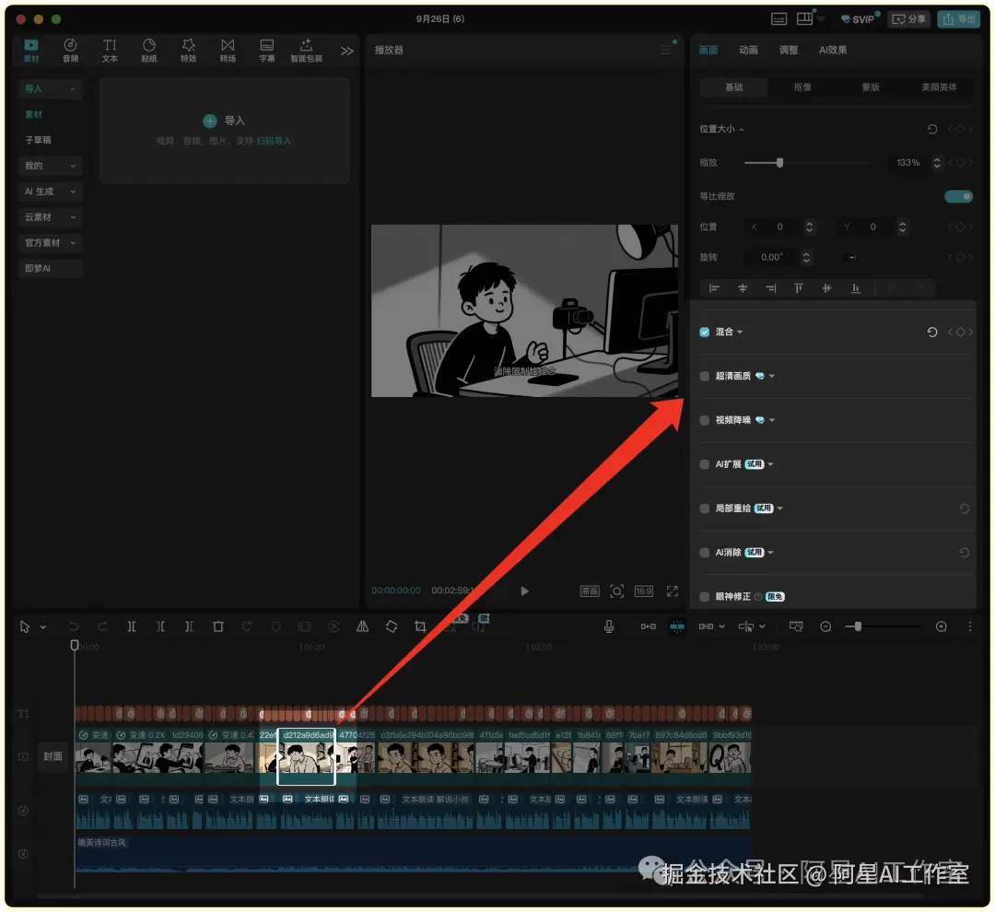995x912 pixels.
Task: Enable the 视频降噪 checkbox
Action: coord(705,420)
